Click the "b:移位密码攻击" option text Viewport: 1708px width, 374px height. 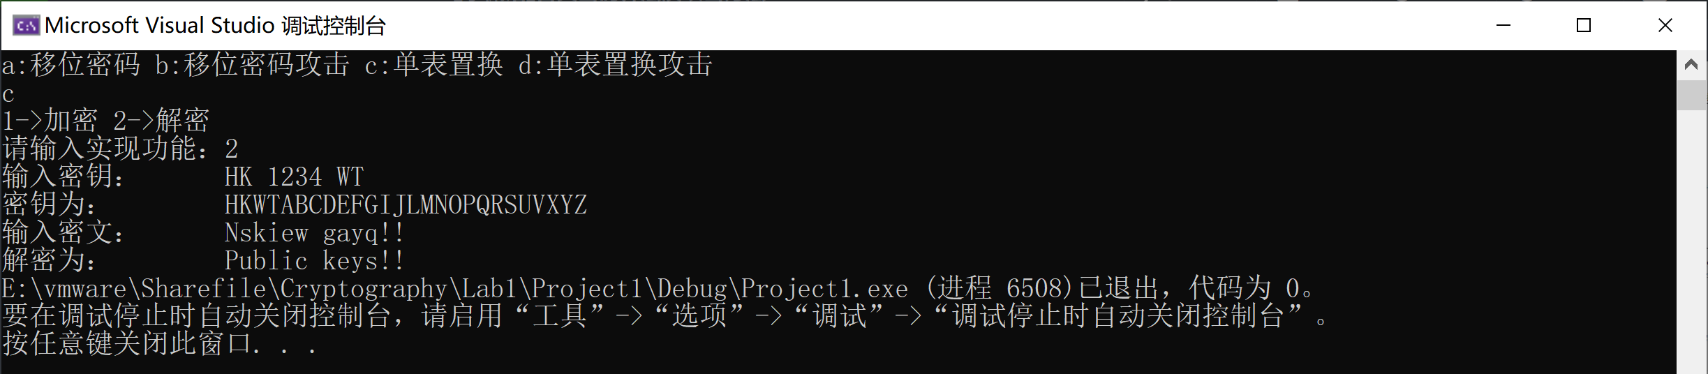pyautogui.click(x=252, y=65)
